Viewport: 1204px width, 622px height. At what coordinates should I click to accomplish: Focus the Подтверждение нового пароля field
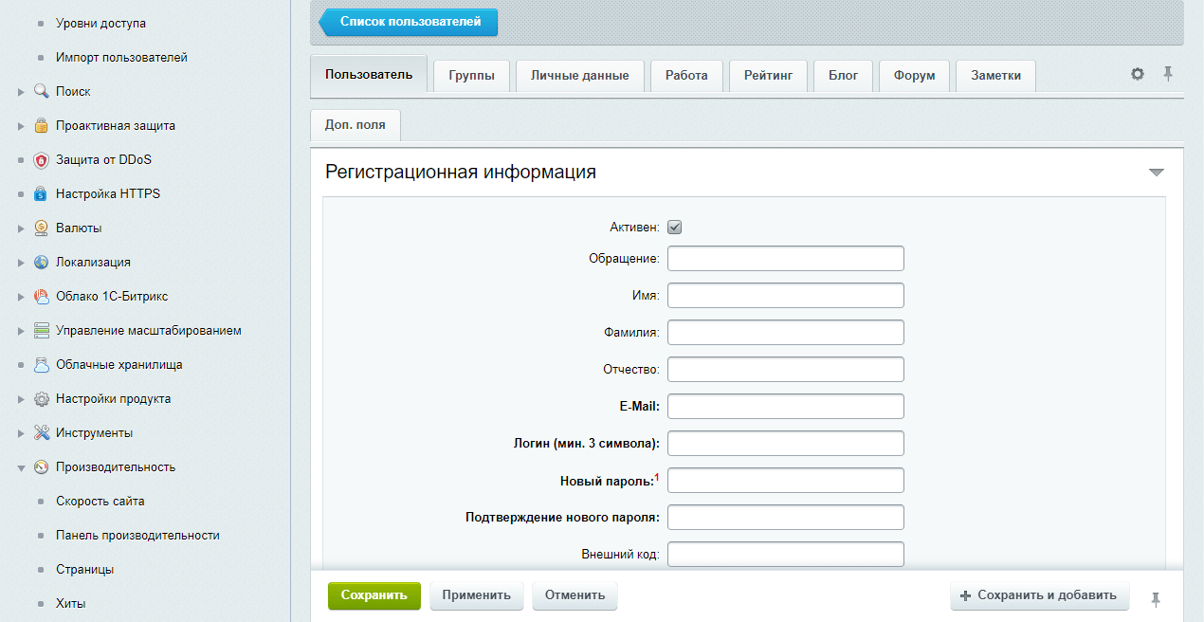(786, 518)
